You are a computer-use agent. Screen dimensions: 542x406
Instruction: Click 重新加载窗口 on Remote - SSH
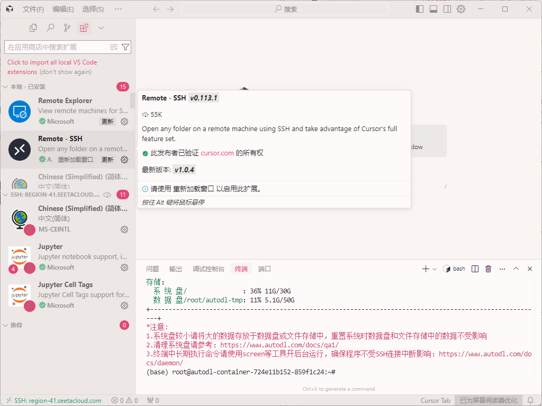pos(75,160)
